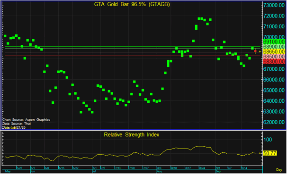Click the Sep month label

[x=218, y=171]
